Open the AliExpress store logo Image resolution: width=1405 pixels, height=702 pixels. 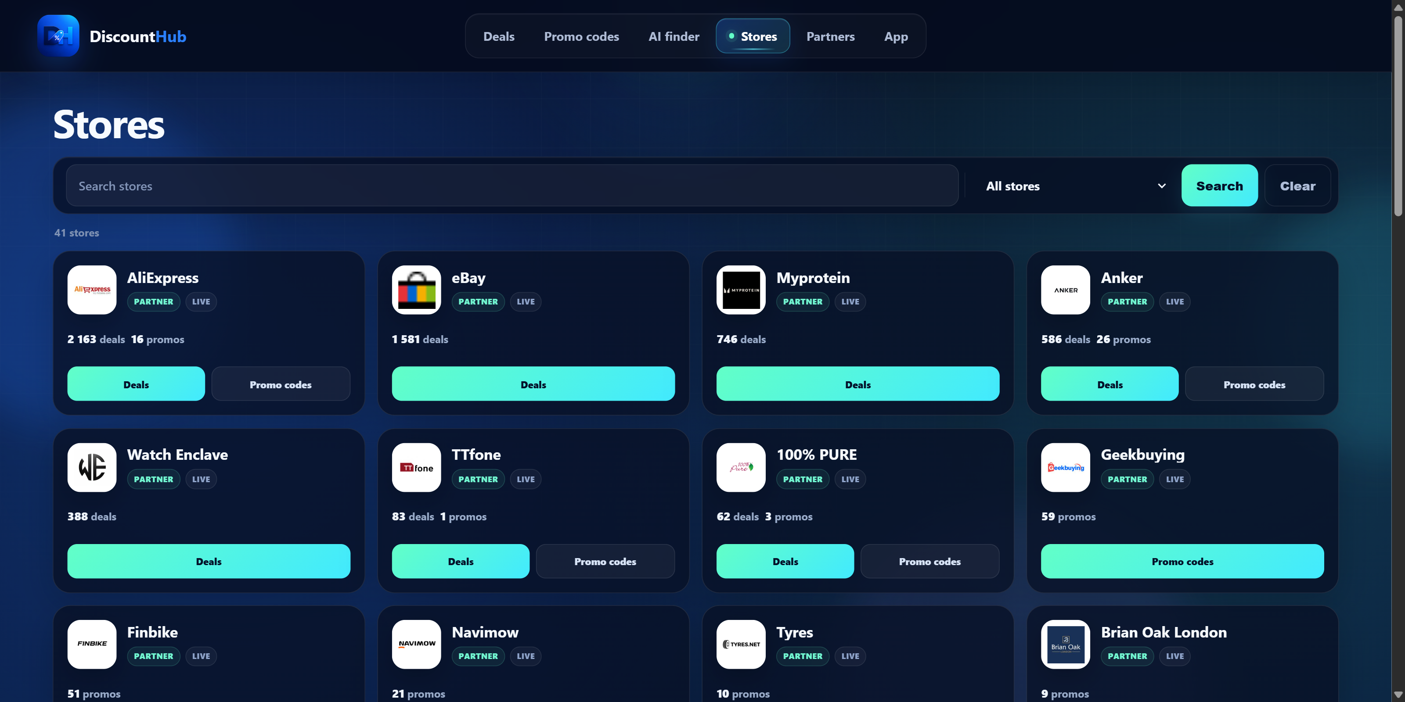92,290
